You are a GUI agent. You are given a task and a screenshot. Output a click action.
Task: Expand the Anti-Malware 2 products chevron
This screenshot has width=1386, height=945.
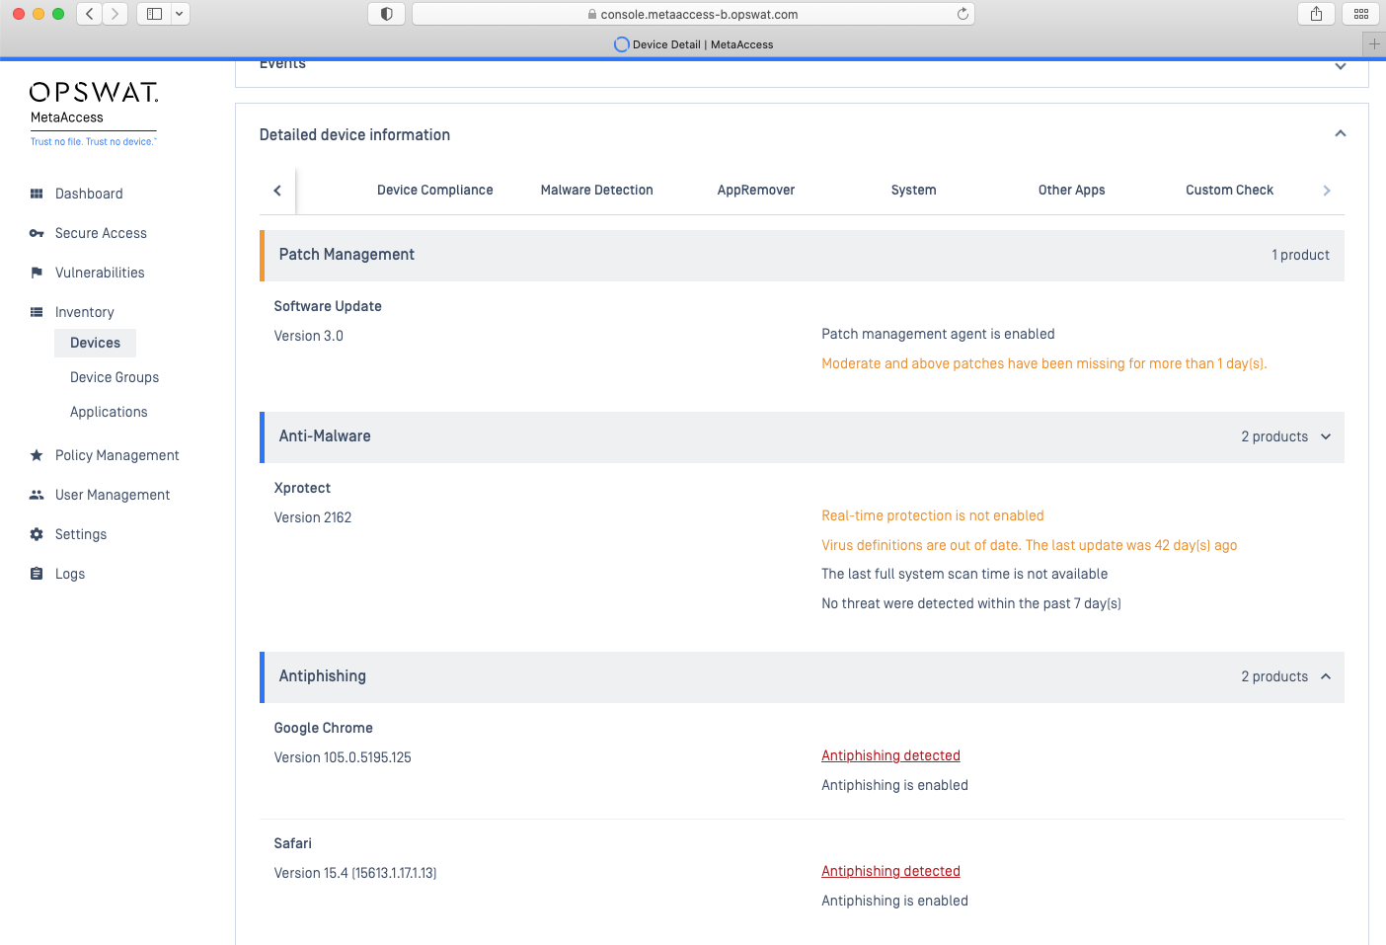(x=1326, y=436)
